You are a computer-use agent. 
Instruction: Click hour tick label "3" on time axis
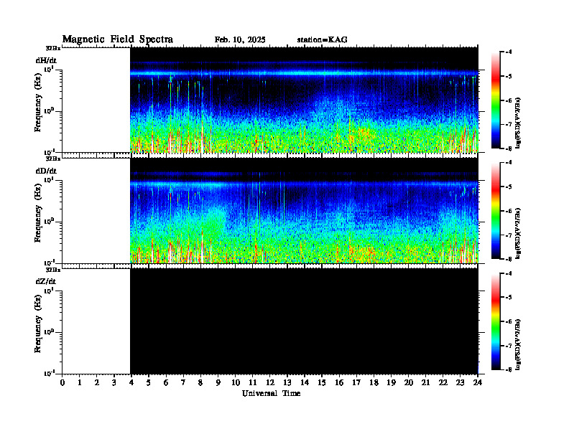(x=114, y=382)
